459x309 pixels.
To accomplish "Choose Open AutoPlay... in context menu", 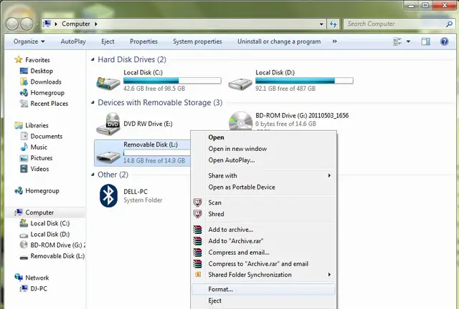I will pos(263,160).
